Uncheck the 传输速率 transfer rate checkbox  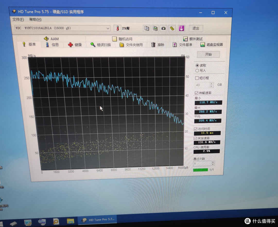[x=197, y=93]
